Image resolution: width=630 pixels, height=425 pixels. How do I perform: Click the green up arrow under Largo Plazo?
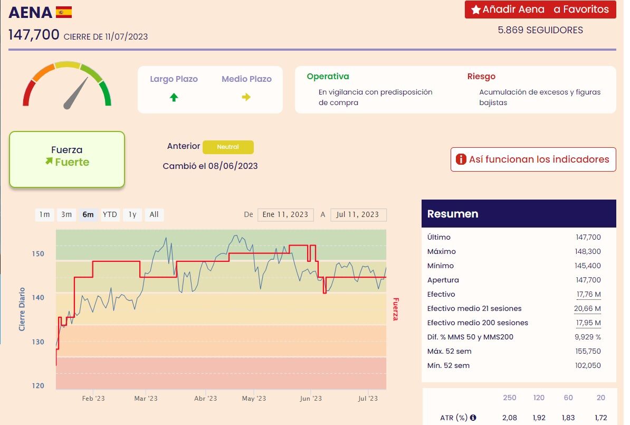(x=174, y=97)
